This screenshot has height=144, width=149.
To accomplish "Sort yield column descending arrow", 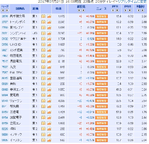I will coord(143,10).
